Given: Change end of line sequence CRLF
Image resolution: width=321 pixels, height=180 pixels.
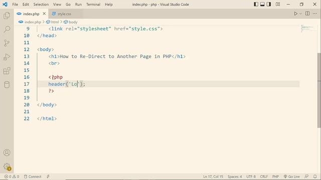Looking at the screenshot, I should [264, 176].
